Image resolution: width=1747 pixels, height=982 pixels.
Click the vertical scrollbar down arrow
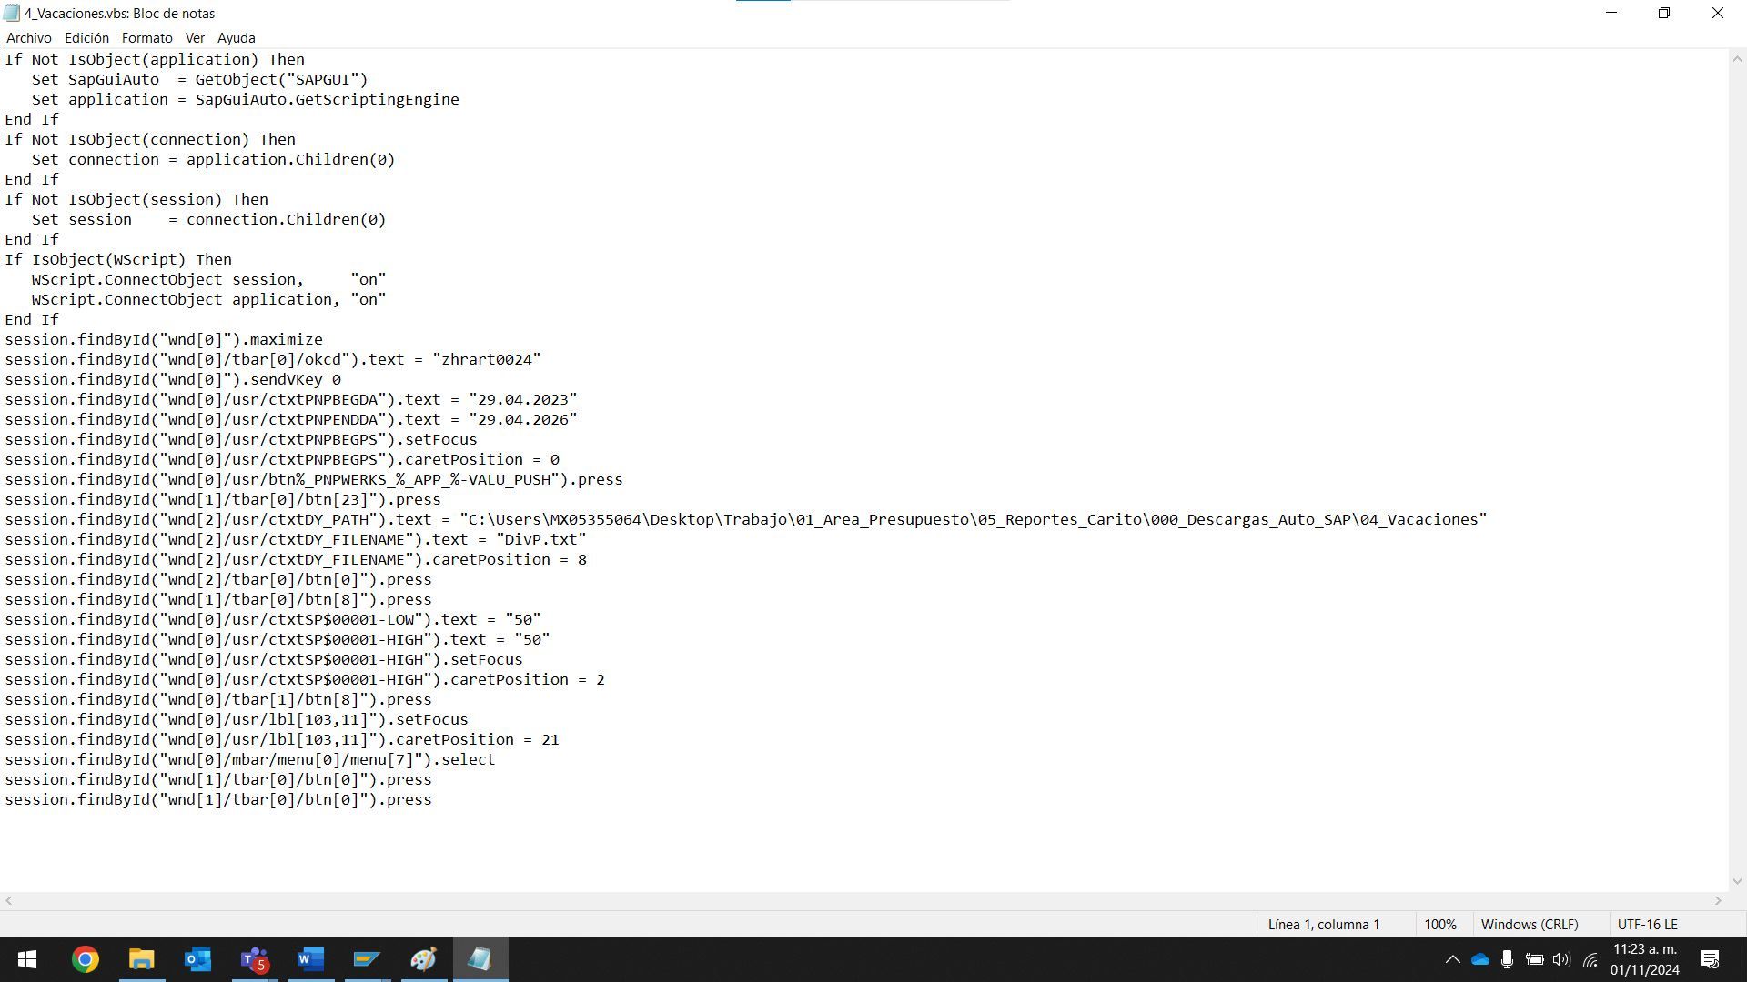1737,880
